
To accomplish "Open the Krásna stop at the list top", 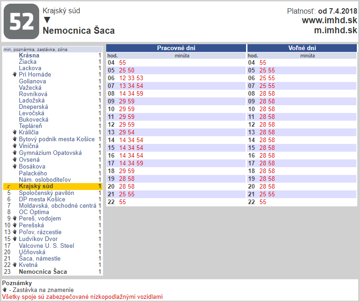I will (x=29, y=55).
